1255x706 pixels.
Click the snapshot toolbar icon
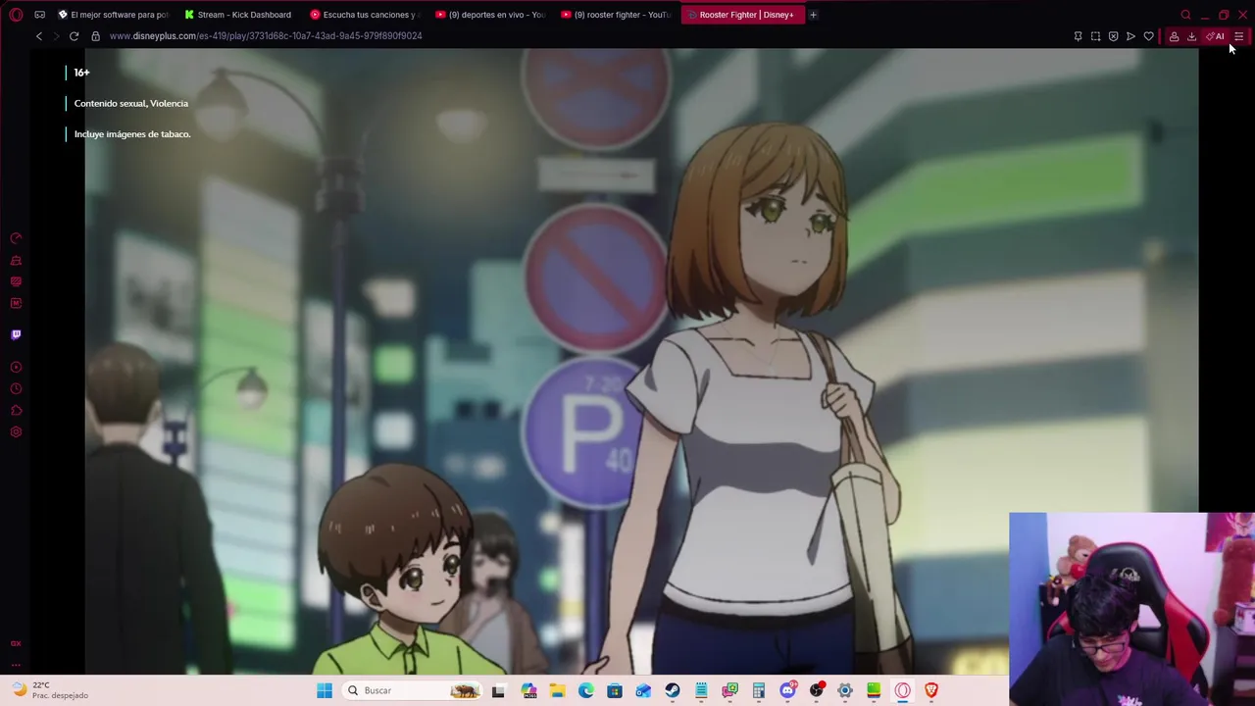[x=1095, y=36]
